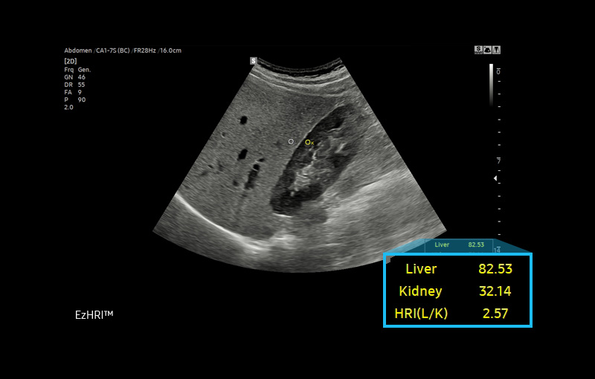
Task: Select the white liver ROI circle
Action: 291,140
